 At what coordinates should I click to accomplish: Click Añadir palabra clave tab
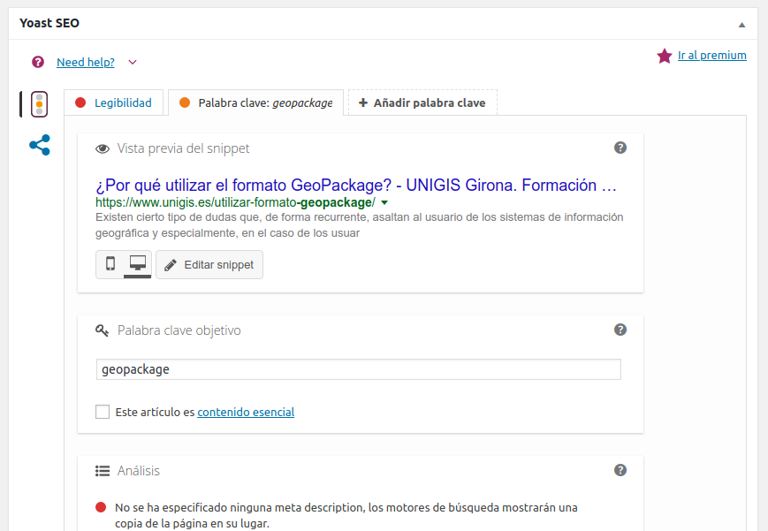coord(422,102)
